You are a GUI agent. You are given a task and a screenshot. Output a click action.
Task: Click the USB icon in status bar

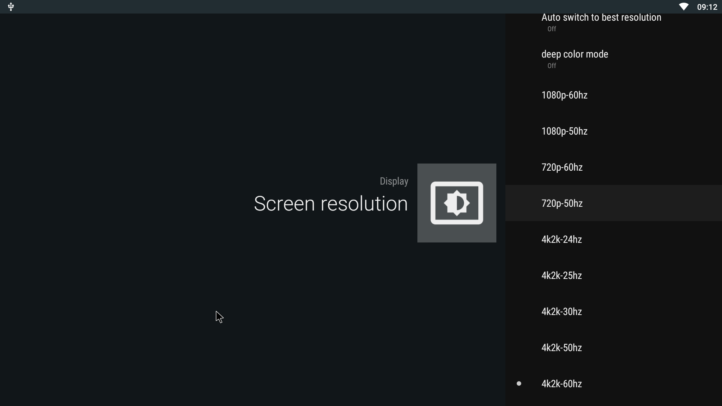(x=11, y=7)
